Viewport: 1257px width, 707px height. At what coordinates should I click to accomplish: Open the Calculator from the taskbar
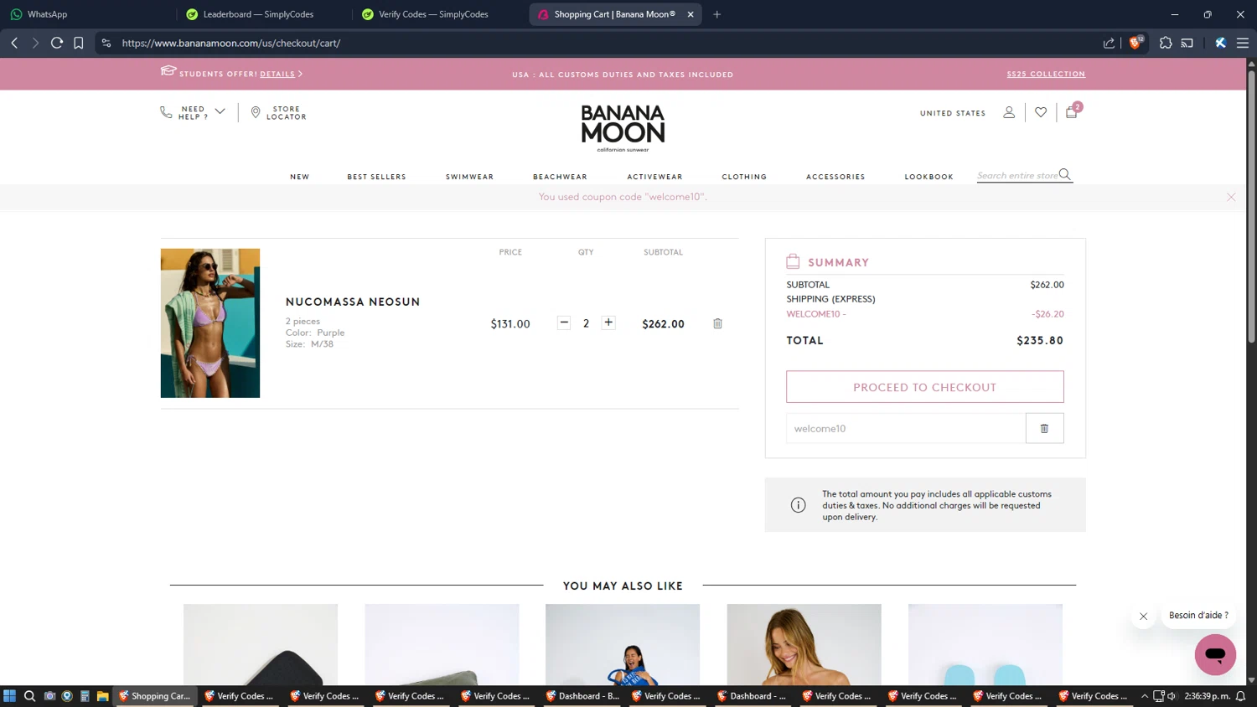click(85, 696)
